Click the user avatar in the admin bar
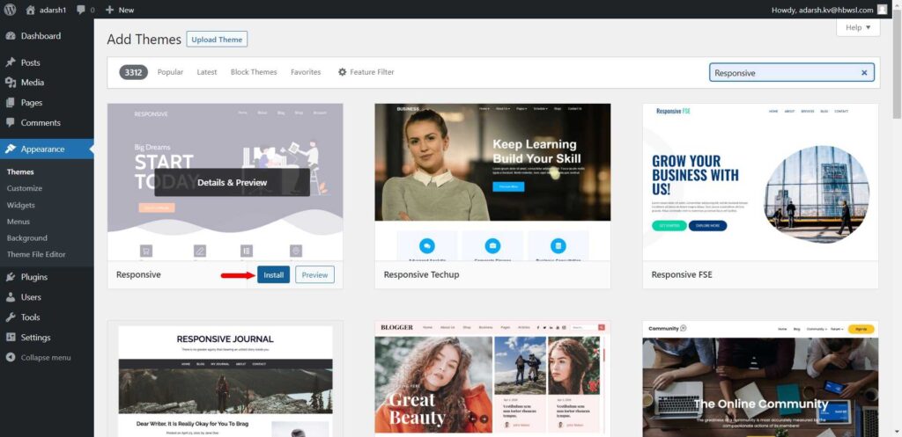 pyautogui.click(x=882, y=10)
